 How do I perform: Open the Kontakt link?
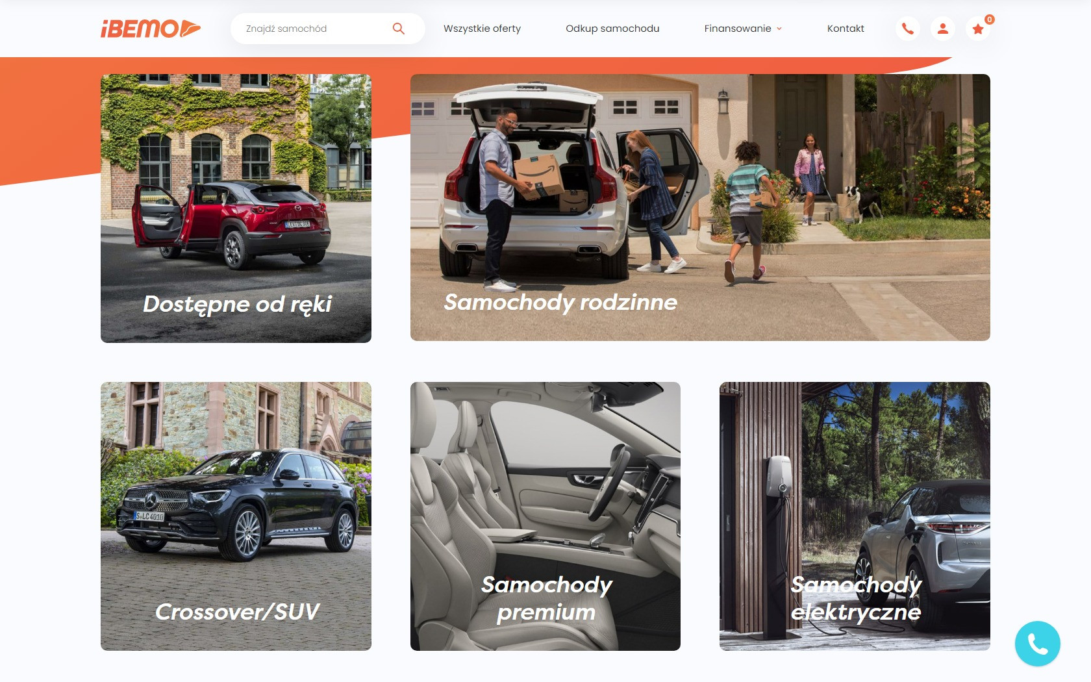(846, 29)
